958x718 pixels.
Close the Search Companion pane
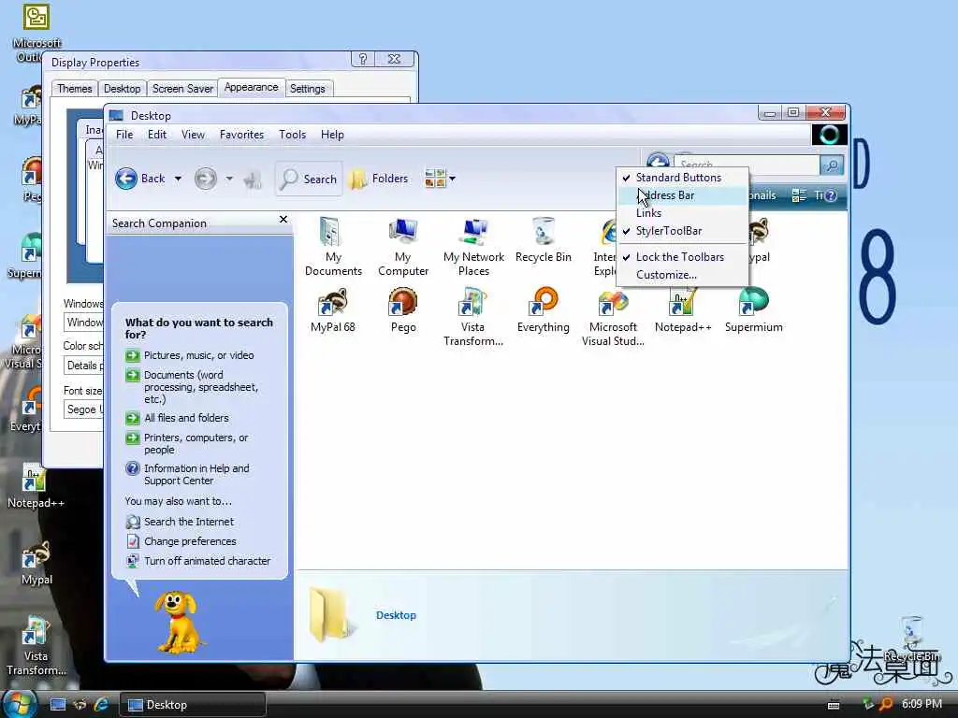pyautogui.click(x=283, y=219)
